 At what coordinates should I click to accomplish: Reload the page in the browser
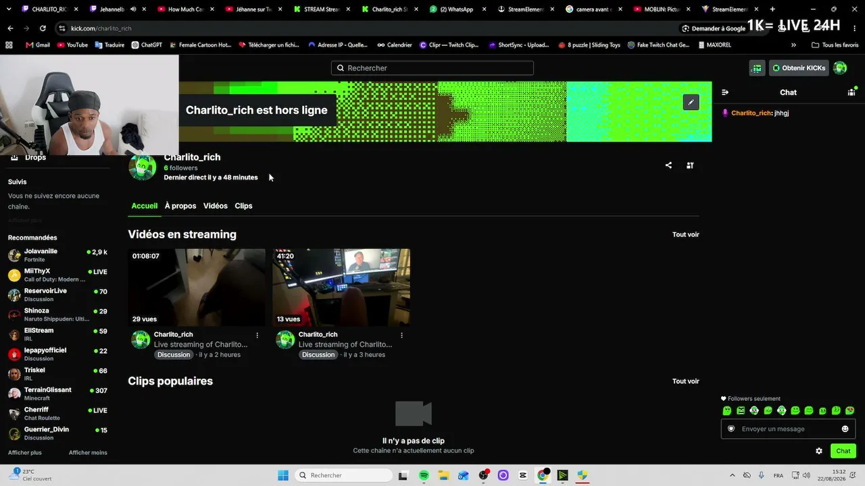coord(43,28)
